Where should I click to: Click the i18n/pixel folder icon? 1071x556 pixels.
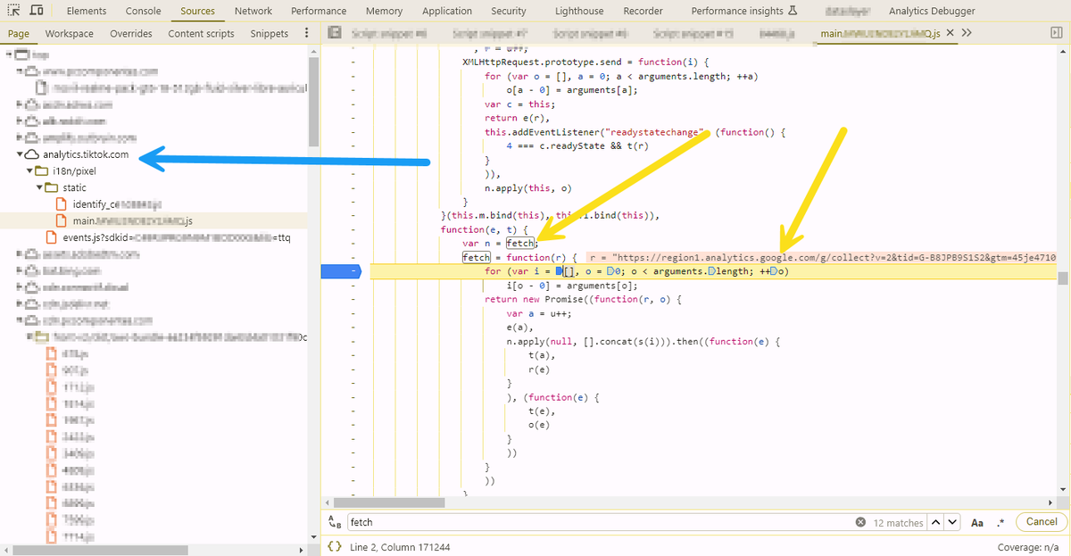pos(42,170)
